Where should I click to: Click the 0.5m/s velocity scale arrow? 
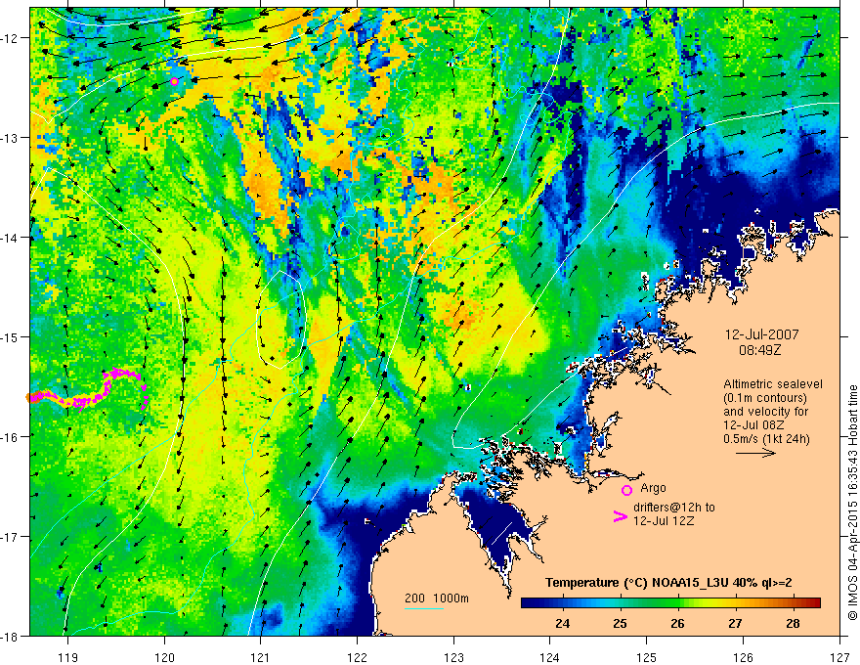pos(755,453)
